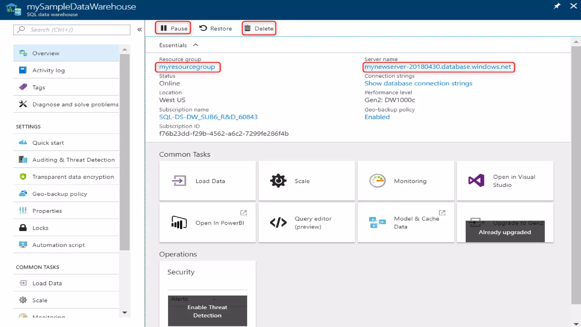Click sidebar scrollbar up arrow

click(125, 49)
